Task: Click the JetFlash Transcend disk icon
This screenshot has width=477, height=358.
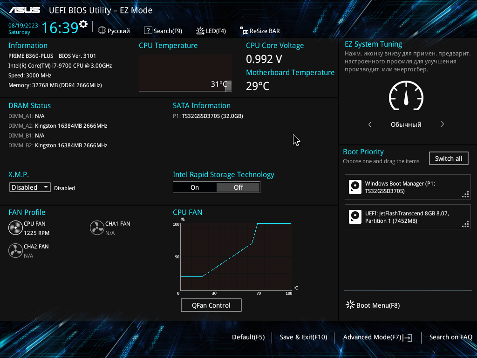Action: (355, 217)
